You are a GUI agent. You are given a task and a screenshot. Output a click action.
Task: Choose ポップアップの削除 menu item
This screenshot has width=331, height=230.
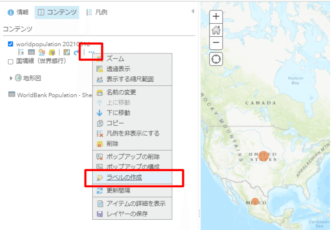click(x=132, y=157)
